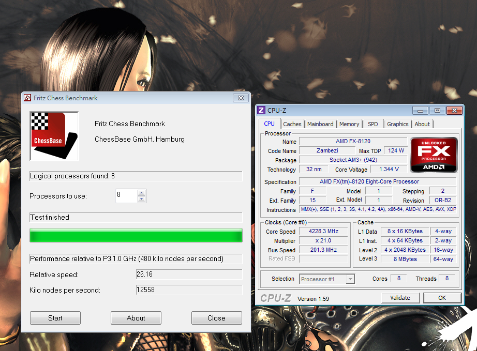
Task: Click the package value Socket AM3+ (942)
Action: (x=353, y=160)
